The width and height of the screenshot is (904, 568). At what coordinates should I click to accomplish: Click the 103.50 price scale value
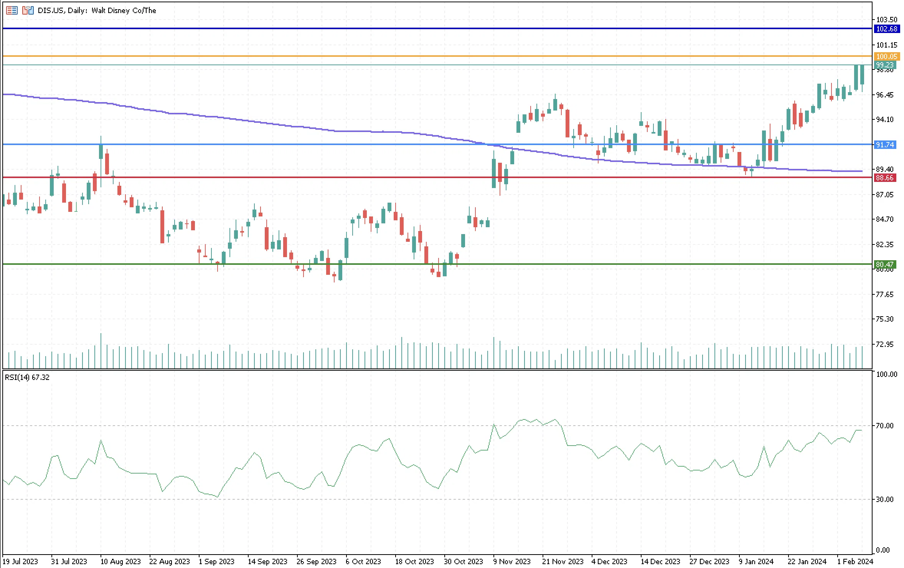[x=886, y=20]
